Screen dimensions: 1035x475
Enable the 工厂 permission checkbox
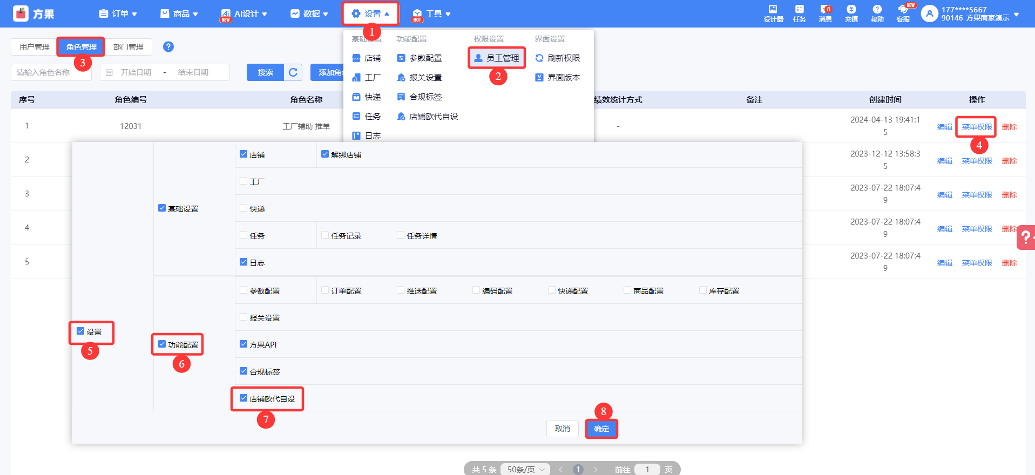pos(243,181)
